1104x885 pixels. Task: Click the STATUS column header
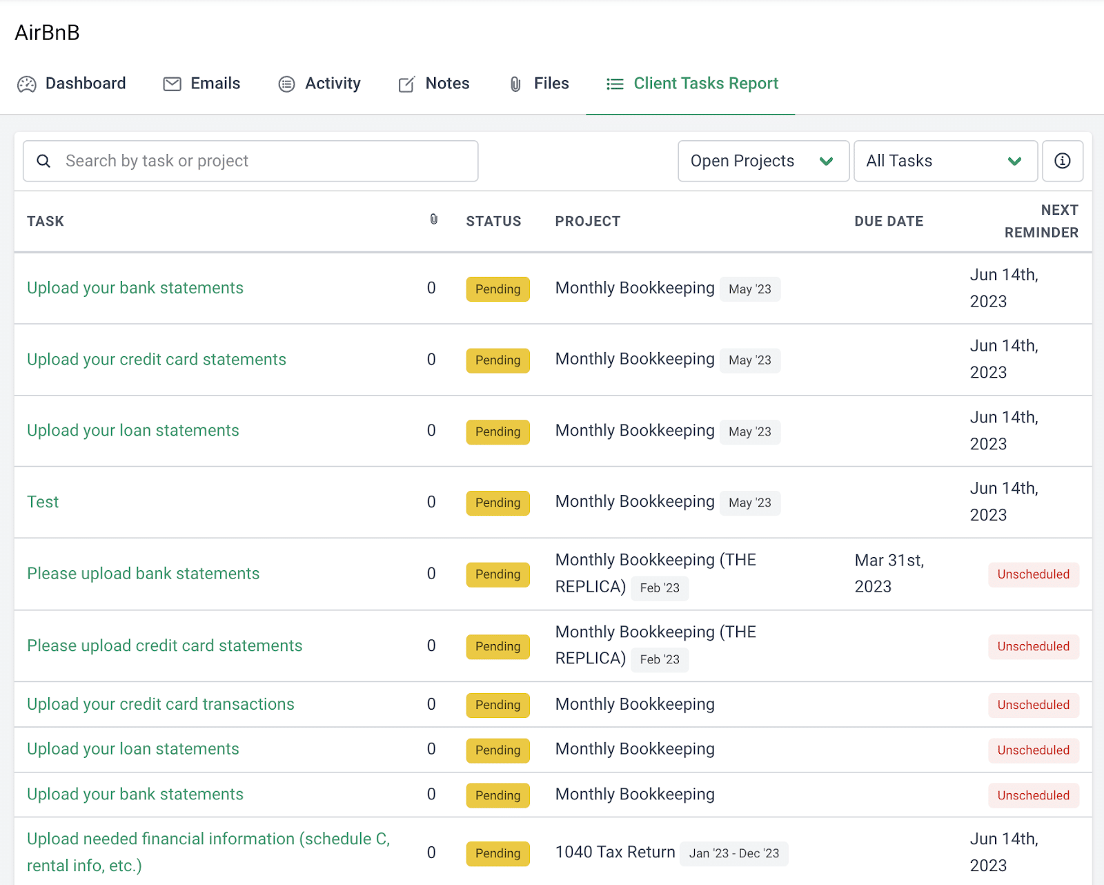pos(493,221)
